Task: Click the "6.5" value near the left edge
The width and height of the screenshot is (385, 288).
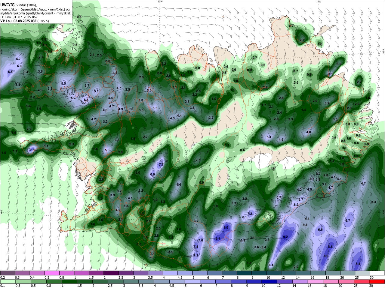Action: click(10, 72)
